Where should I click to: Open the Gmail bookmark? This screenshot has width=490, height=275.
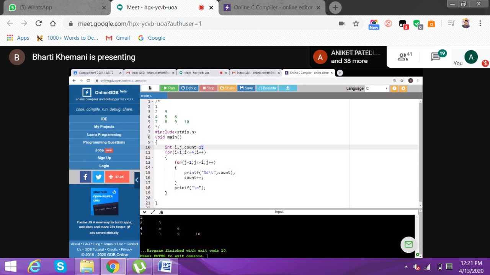click(118, 38)
